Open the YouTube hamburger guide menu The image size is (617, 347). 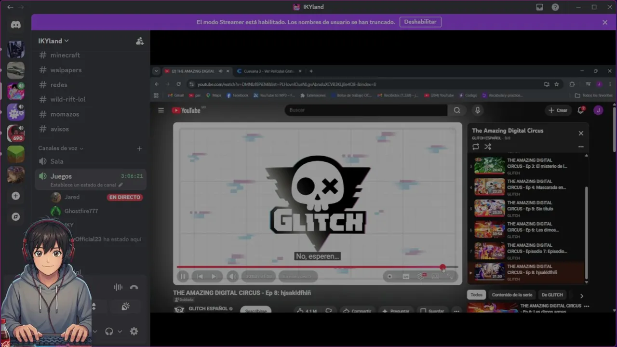(161, 110)
